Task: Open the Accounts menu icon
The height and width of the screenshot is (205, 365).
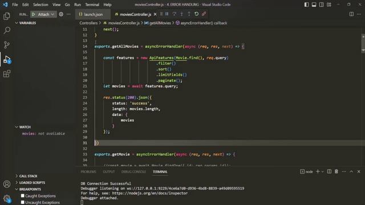Action: (x=7, y=184)
